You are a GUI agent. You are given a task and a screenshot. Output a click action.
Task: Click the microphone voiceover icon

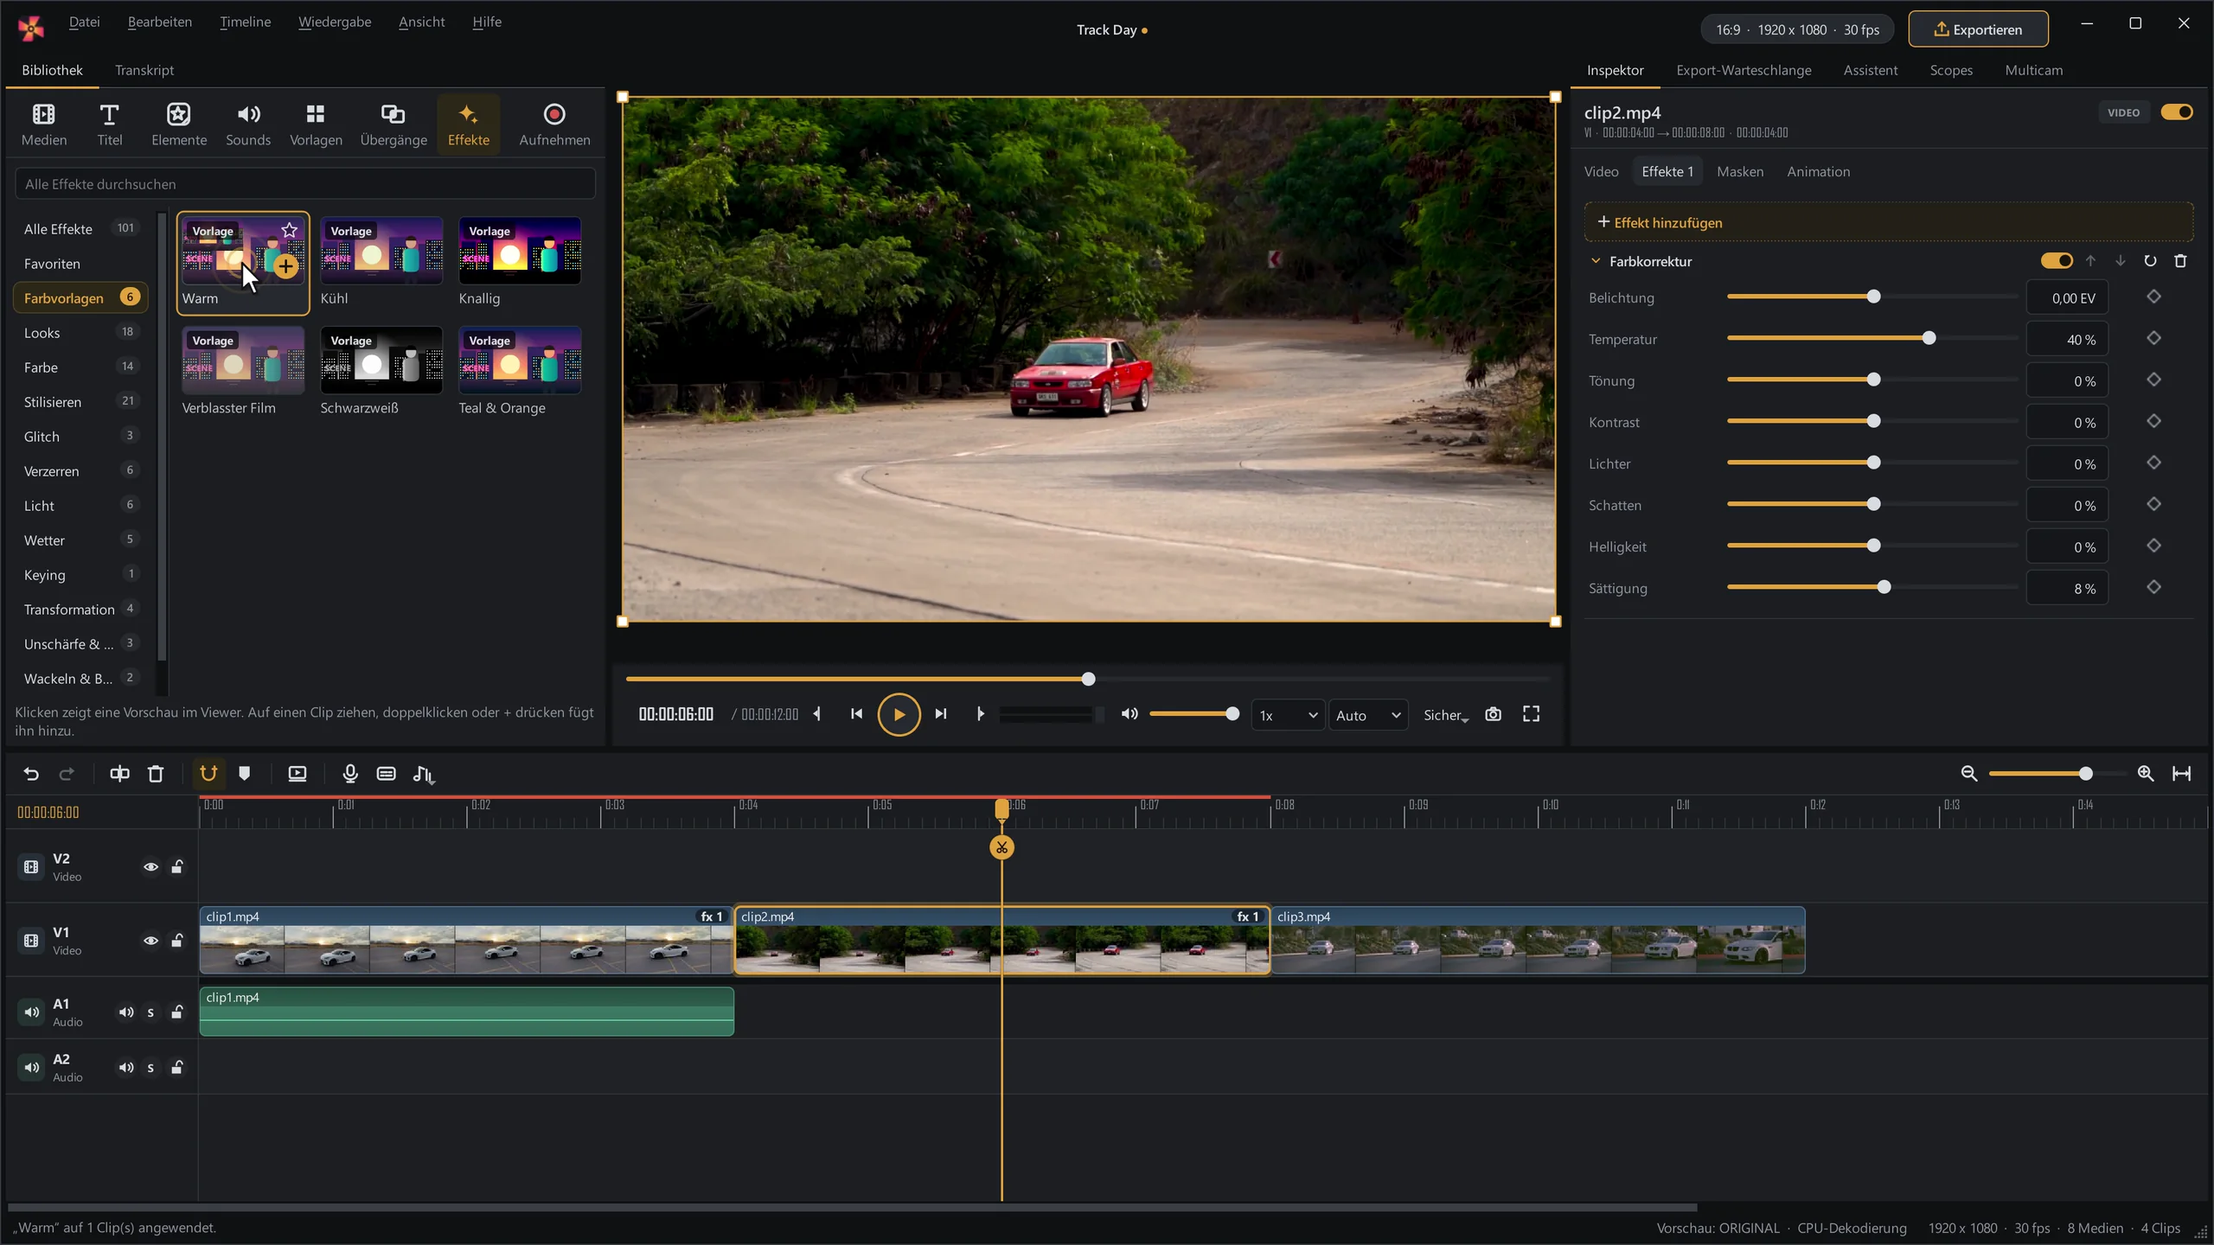click(x=349, y=774)
